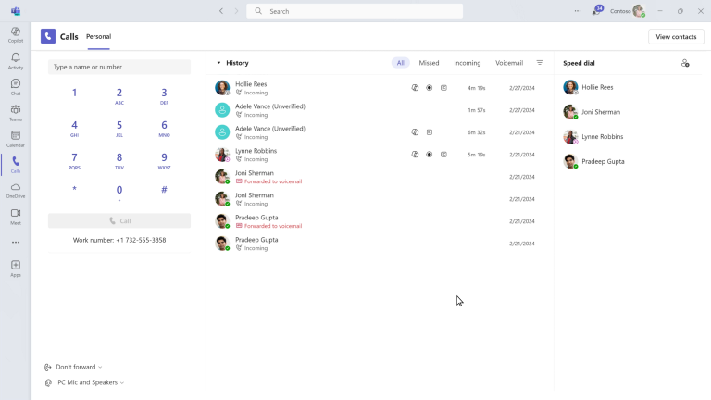This screenshot has width=711, height=400.
Task: Open PC Mic and Speakers dropdown
Action: tap(85, 382)
